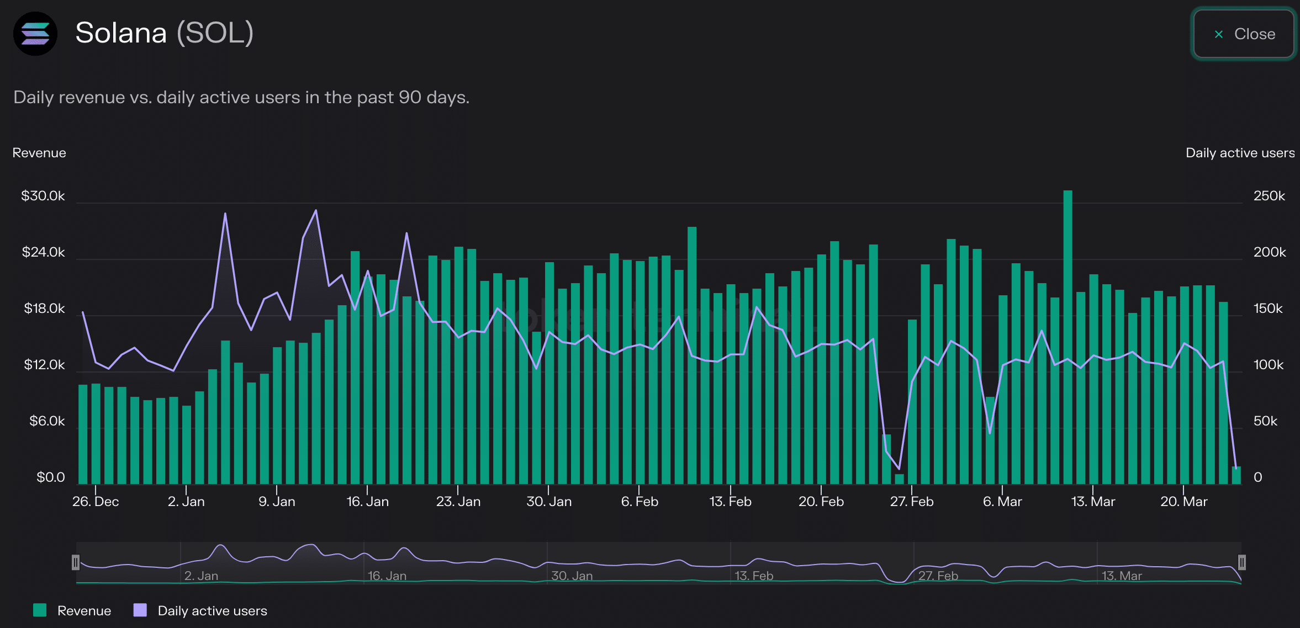Viewport: 1300px width, 628px height.
Task: Click the left brush handle on the mini chart
Action: tap(75, 562)
